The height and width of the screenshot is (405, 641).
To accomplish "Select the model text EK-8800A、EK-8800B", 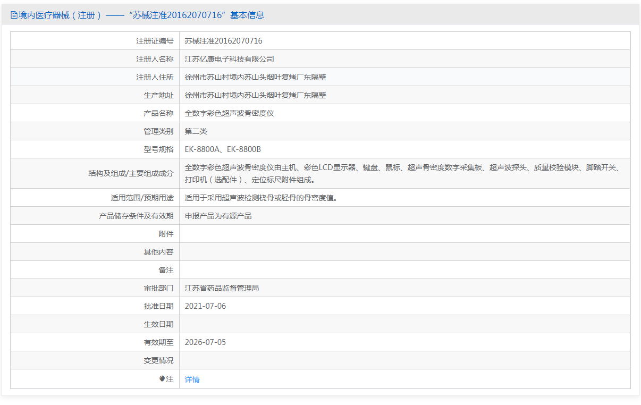I will 223,149.
